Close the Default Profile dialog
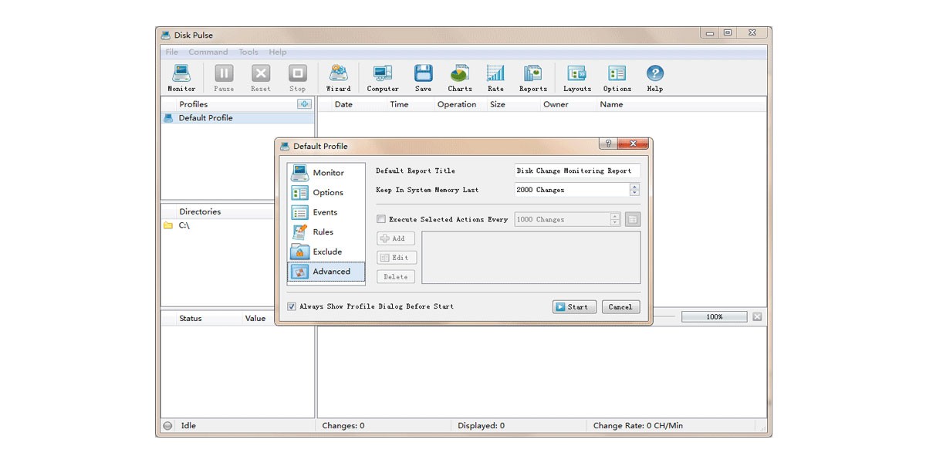Screen dimensions: 926x463 [x=633, y=144]
